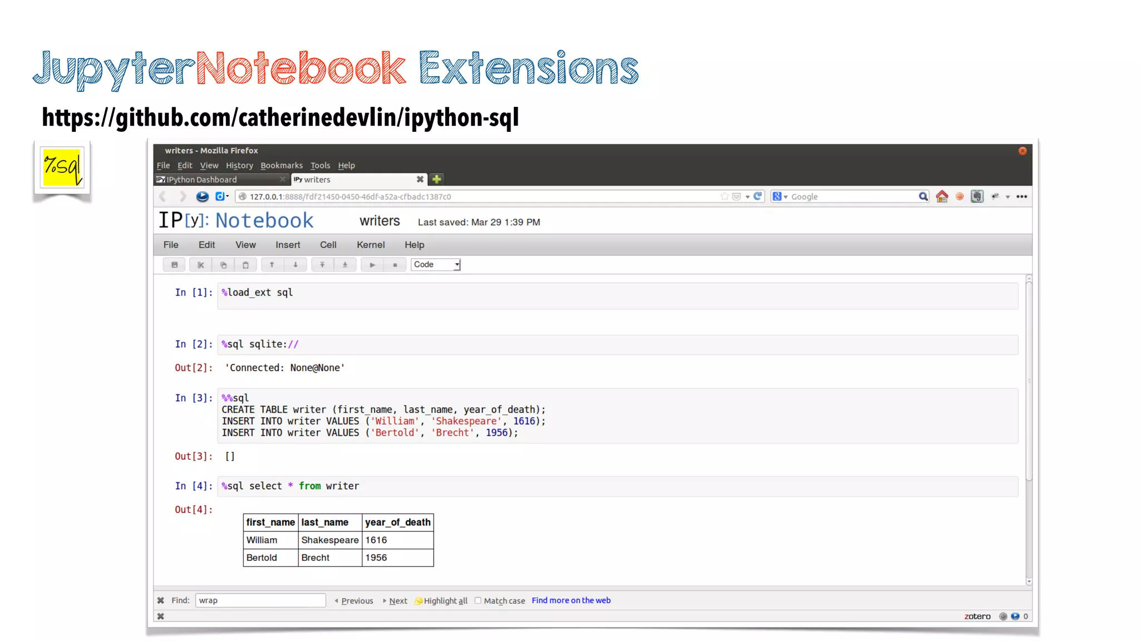1140x641 pixels.
Task: Click the reload icon in the URL bar
Action: pos(758,196)
